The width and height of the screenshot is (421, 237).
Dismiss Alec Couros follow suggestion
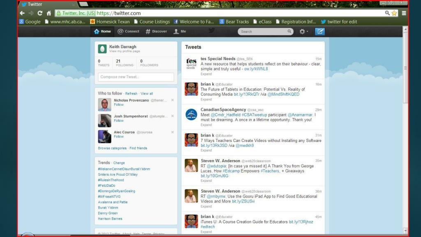172,132
